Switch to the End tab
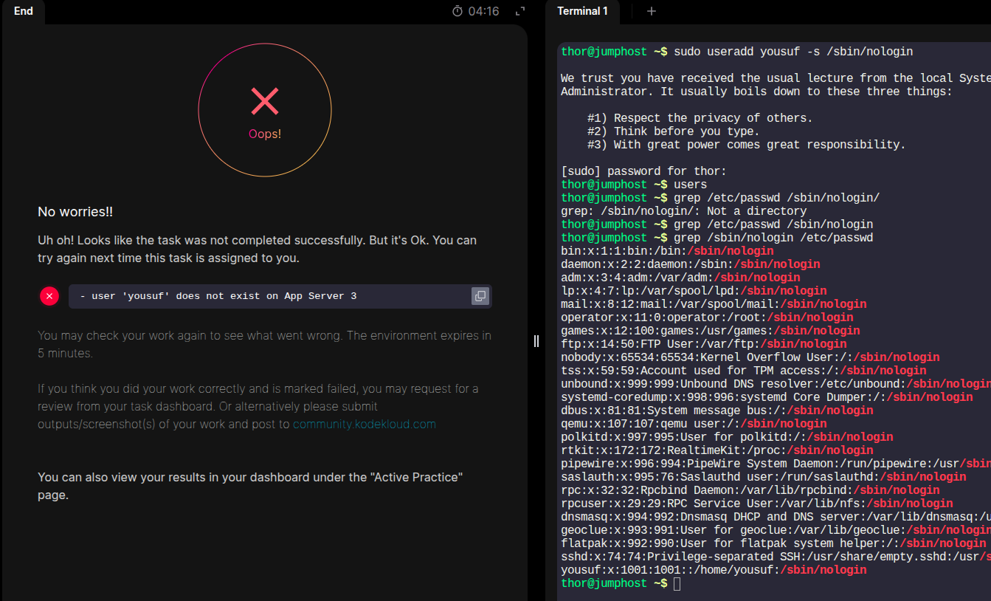Viewport: 991px width, 601px height. (24, 11)
